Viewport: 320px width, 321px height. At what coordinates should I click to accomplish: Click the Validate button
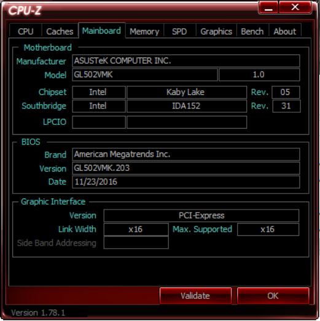(195, 296)
